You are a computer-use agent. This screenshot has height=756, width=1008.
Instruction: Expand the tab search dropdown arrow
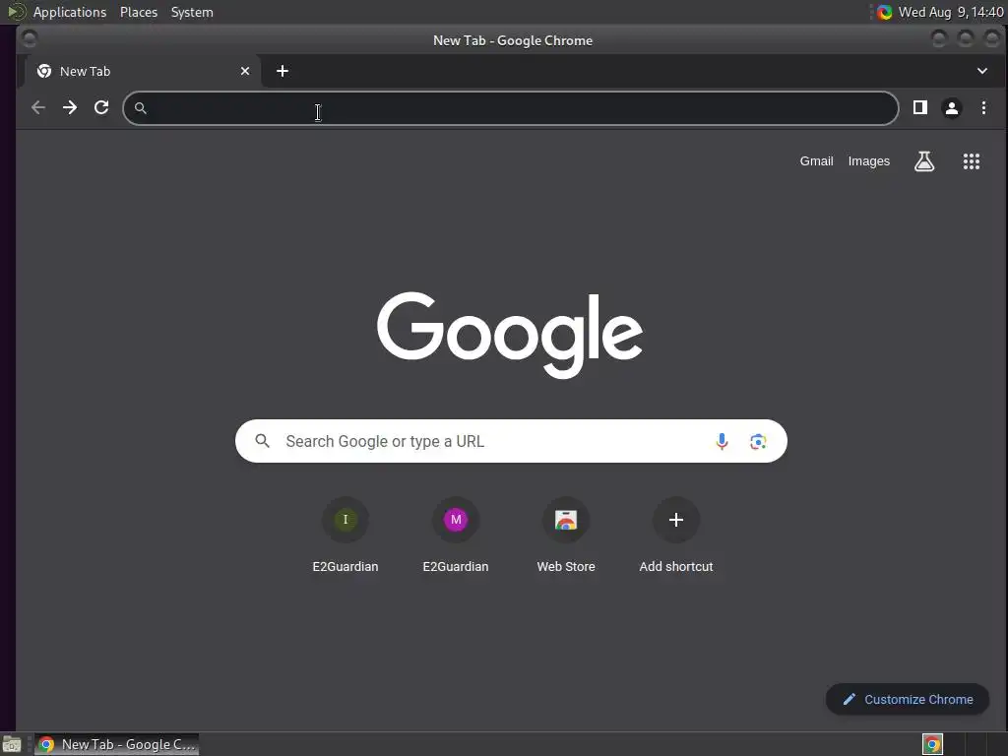[x=982, y=71]
